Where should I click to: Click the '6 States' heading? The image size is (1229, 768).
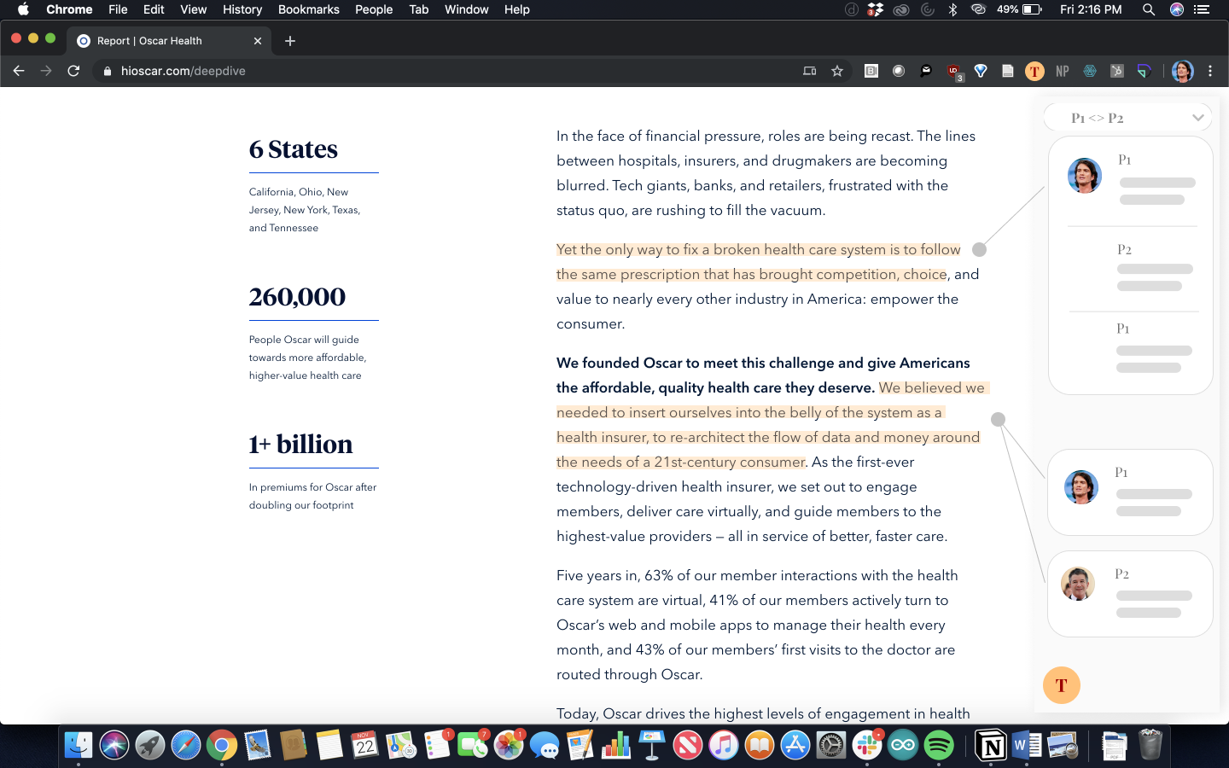click(294, 149)
